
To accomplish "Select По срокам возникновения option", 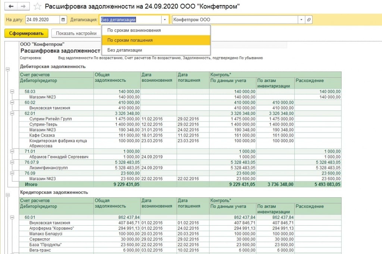I will (x=134, y=30).
